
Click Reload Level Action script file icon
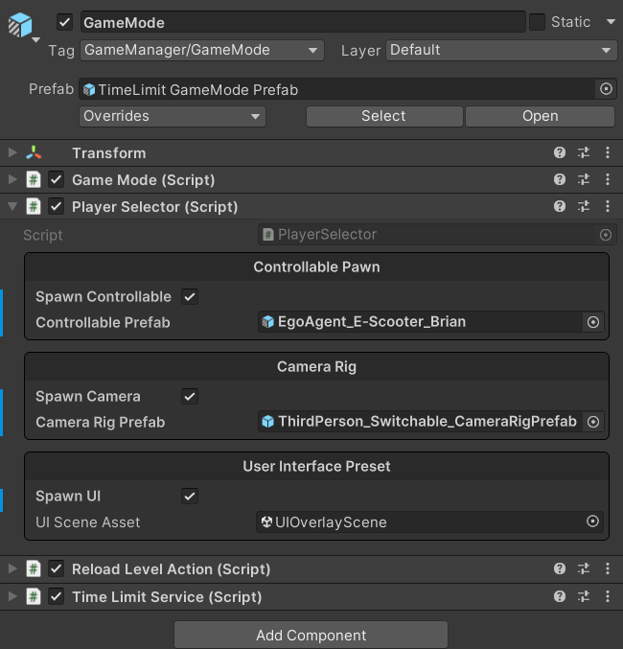(34, 568)
